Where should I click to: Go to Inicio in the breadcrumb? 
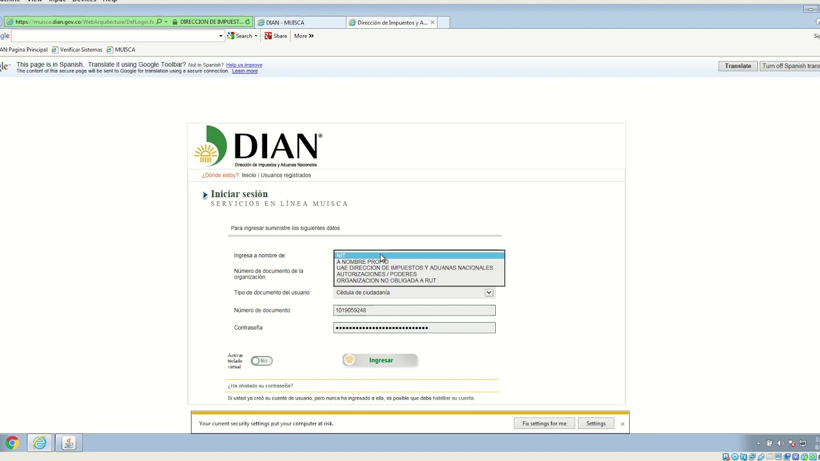tap(249, 175)
